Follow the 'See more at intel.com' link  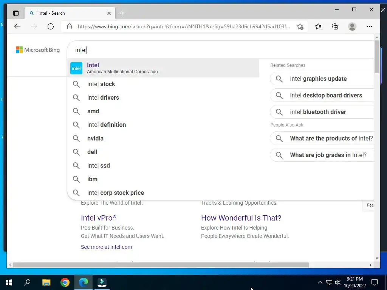coord(106,247)
